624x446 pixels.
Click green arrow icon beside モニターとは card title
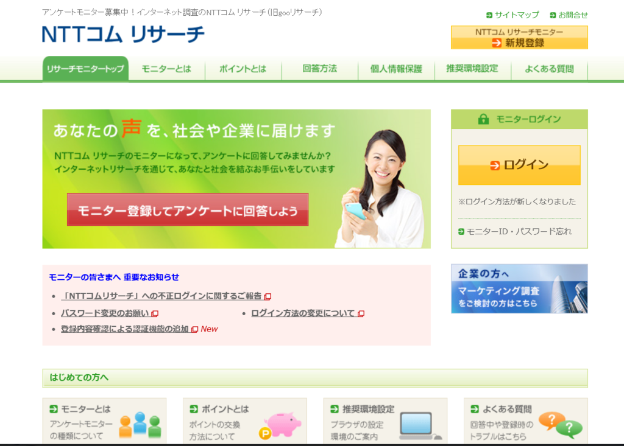pyautogui.click(x=54, y=409)
